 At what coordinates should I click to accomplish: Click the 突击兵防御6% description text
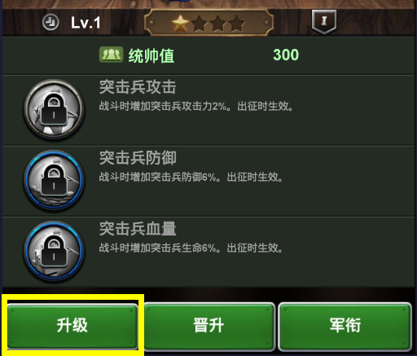click(x=191, y=178)
